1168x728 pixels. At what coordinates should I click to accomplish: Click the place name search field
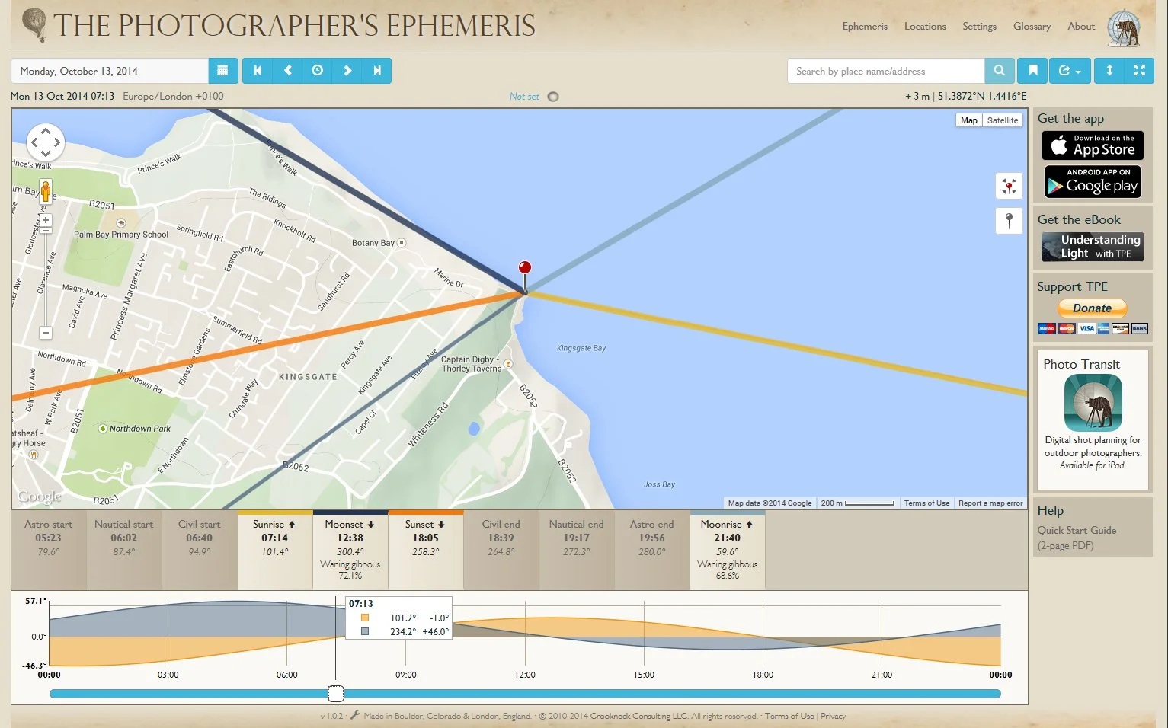(885, 71)
